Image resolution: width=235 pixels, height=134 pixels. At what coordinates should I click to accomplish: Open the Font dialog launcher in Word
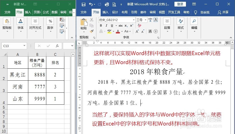(x=158, y=38)
